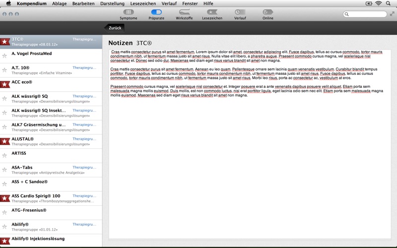Image resolution: width=397 pixels, height=248 pixels.
Task: Bookmark A.T. 10® with star
Action: tap(4, 70)
